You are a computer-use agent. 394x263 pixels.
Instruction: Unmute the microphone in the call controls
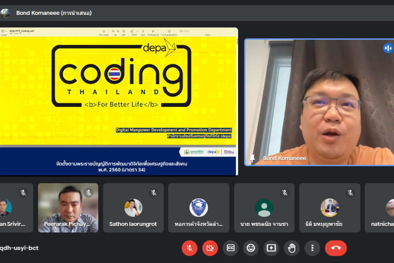[x=189, y=248]
